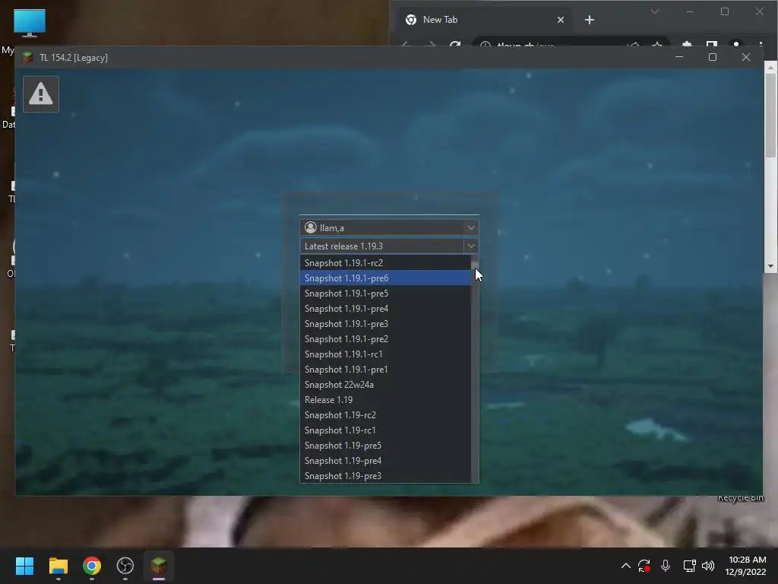Screen dimensions: 778x584
Task: Choose Snapshot 22w24a version
Action: 385,385
